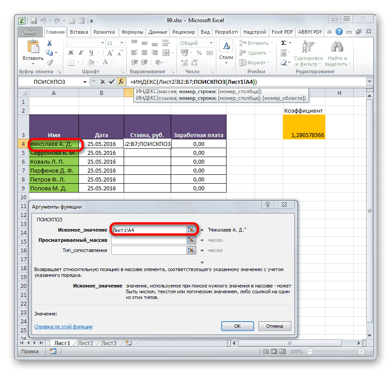Switch to Page Break Preview mode
The image size is (391, 374).
pos(282,351)
